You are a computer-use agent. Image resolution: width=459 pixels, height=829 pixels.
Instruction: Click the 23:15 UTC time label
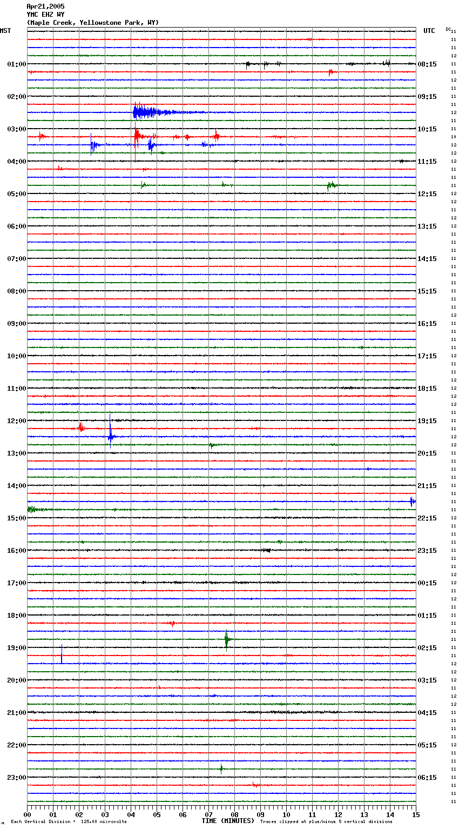[x=427, y=551]
